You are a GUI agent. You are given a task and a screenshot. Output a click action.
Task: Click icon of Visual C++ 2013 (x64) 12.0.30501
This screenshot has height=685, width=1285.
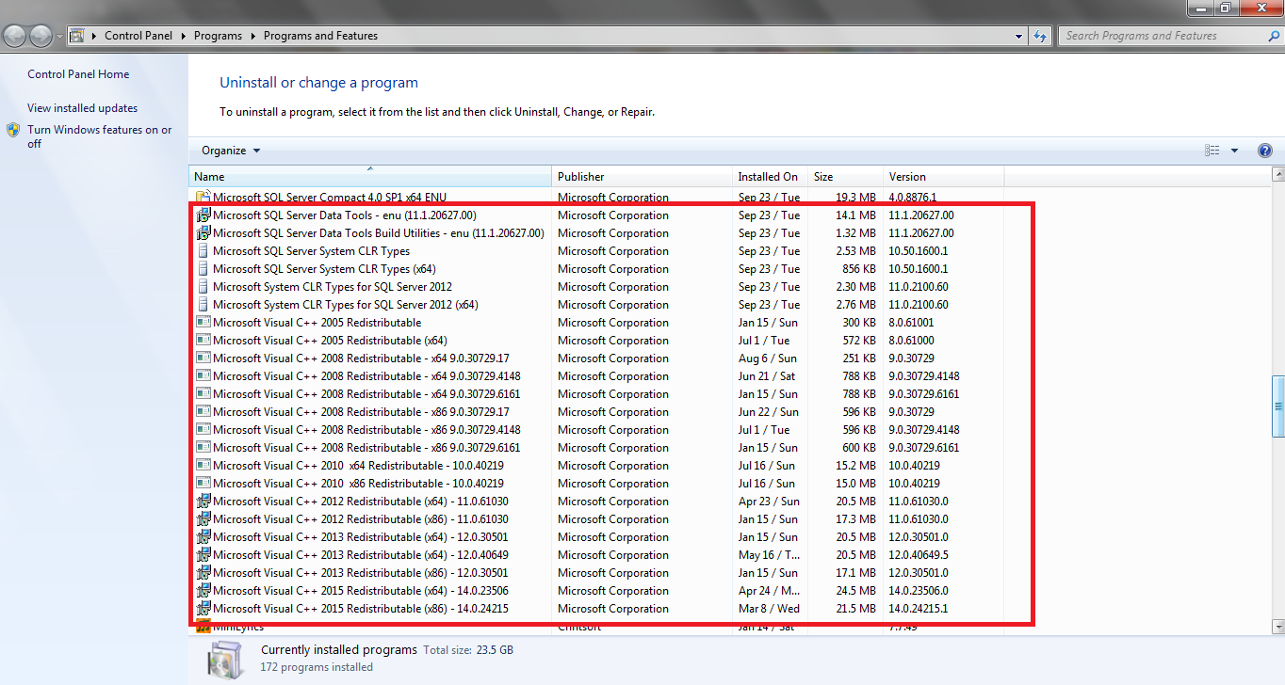tap(203, 537)
